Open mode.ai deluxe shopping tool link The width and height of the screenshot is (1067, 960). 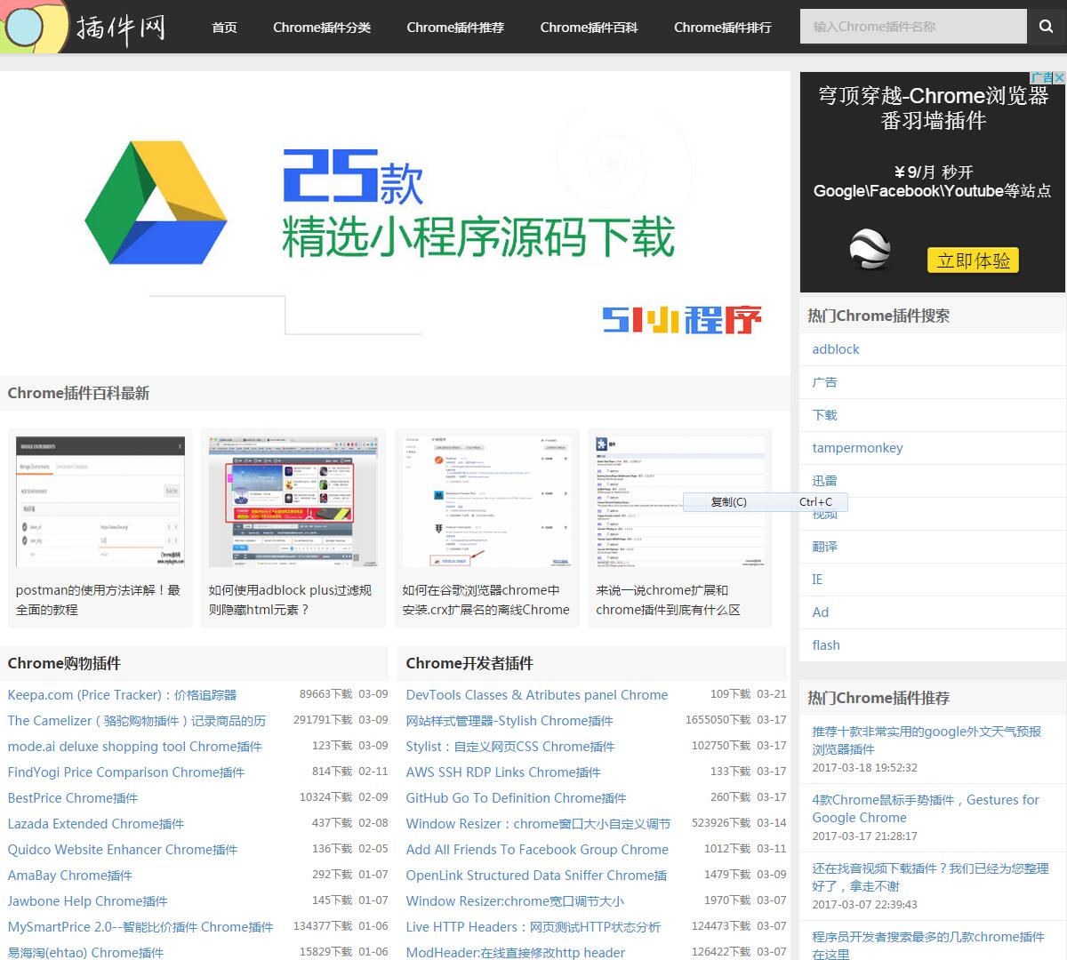134,747
